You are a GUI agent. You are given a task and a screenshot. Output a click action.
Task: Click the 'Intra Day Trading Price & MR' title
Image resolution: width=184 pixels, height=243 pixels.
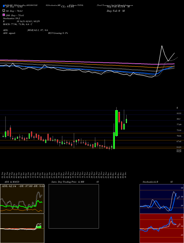tap(68, 182)
